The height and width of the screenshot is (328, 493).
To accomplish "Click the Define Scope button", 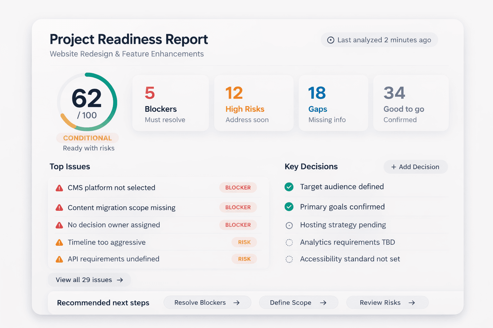I will [298, 302].
